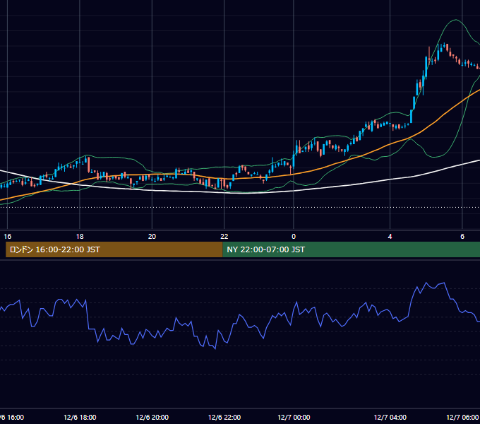This screenshot has width=480, height=424.
Task: Click the hour 20 axis label
Action: 152,237
